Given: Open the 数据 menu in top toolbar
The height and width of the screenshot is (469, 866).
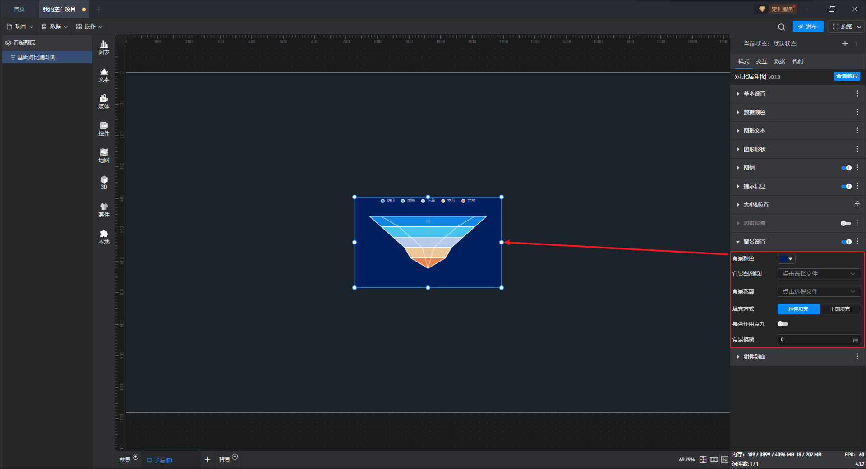Looking at the screenshot, I should (55, 27).
